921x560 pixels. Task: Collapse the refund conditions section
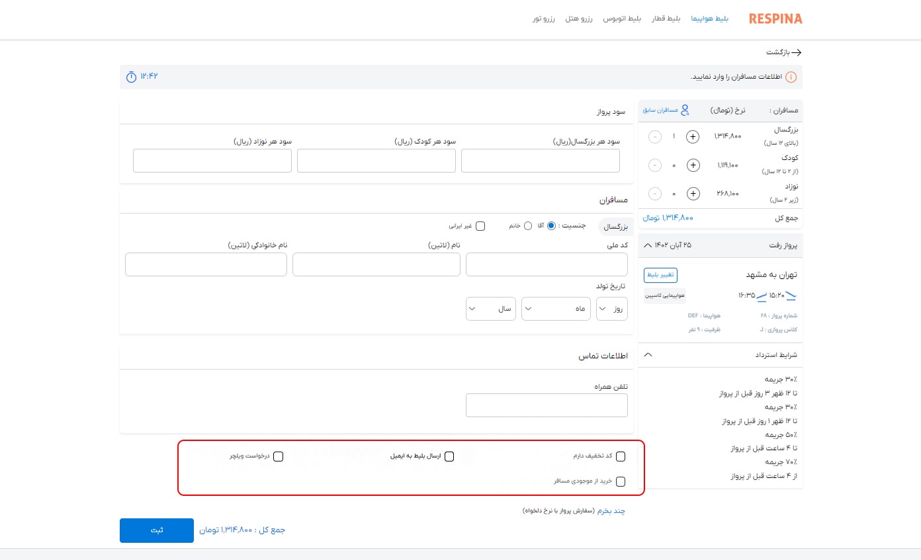click(x=648, y=355)
